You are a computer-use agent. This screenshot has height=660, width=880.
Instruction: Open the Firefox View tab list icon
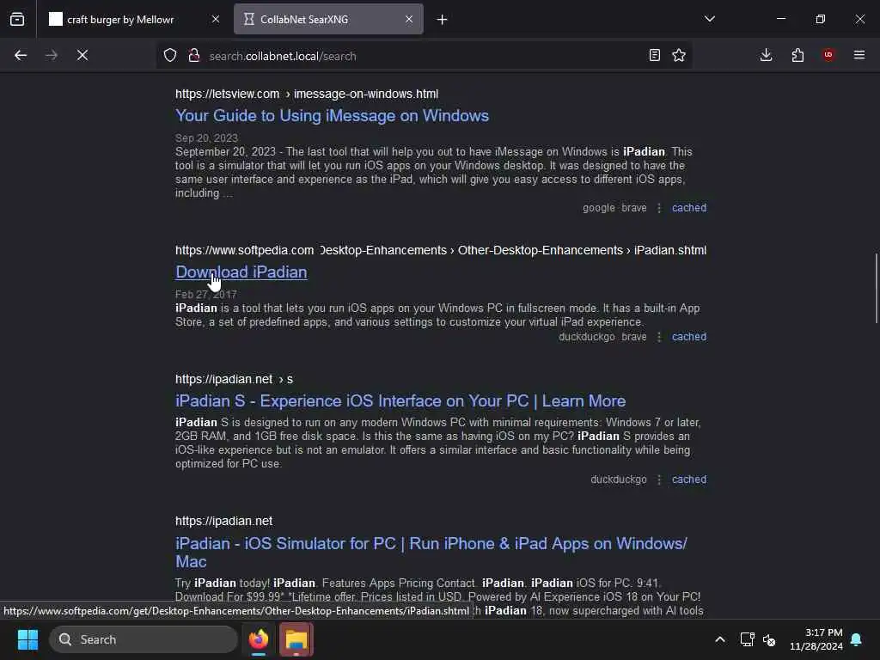point(17,19)
